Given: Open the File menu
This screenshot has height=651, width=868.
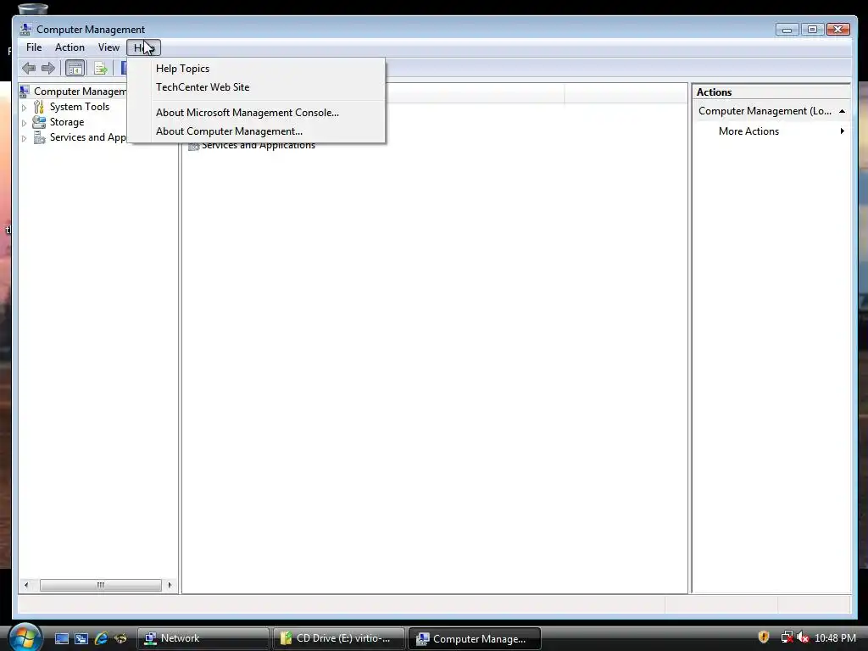Looking at the screenshot, I should click(34, 47).
